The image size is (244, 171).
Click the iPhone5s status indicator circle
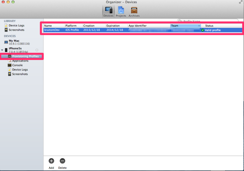click(37, 50)
